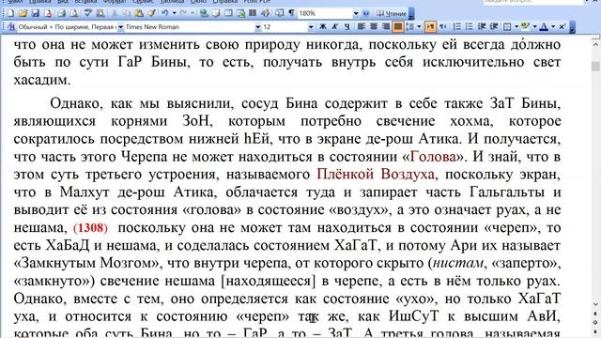Expand the Undo history dropdown arrow
The height and width of the screenshot is (338, 601).
point(174,13)
